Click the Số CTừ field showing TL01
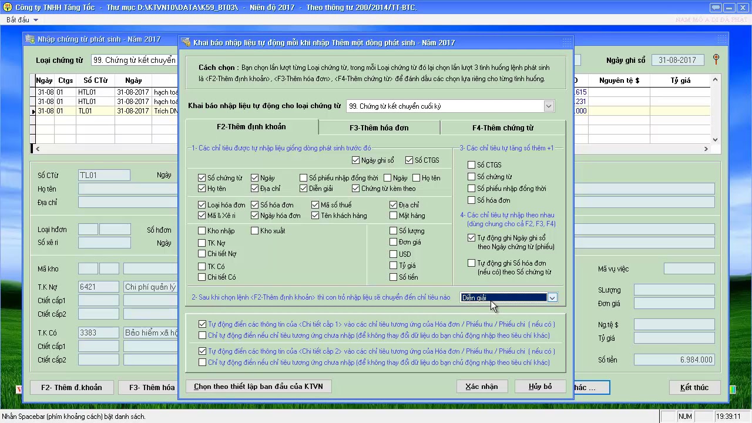Viewport: 752px width, 423px height. tap(104, 175)
